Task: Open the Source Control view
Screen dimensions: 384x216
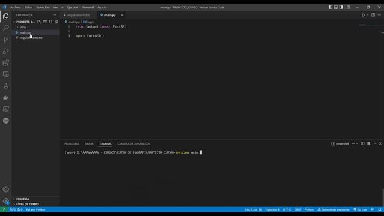Action: pos(5,40)
